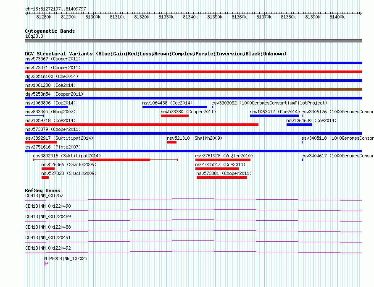This screenshot has height=287, width=374.
Task: Open transcript CDH13|NM_001220492
Action: (x=193, y=252)
